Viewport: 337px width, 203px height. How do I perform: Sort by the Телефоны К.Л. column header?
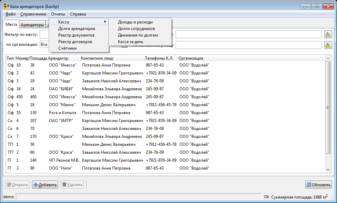[161, 58]
